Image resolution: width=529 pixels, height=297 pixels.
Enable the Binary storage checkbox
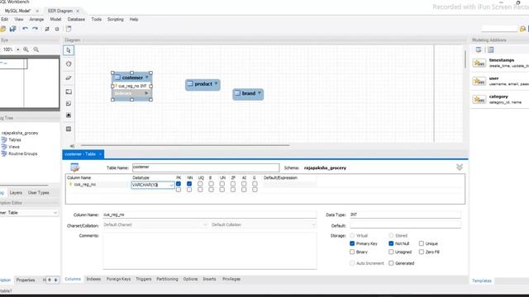(x=352, y=252)
